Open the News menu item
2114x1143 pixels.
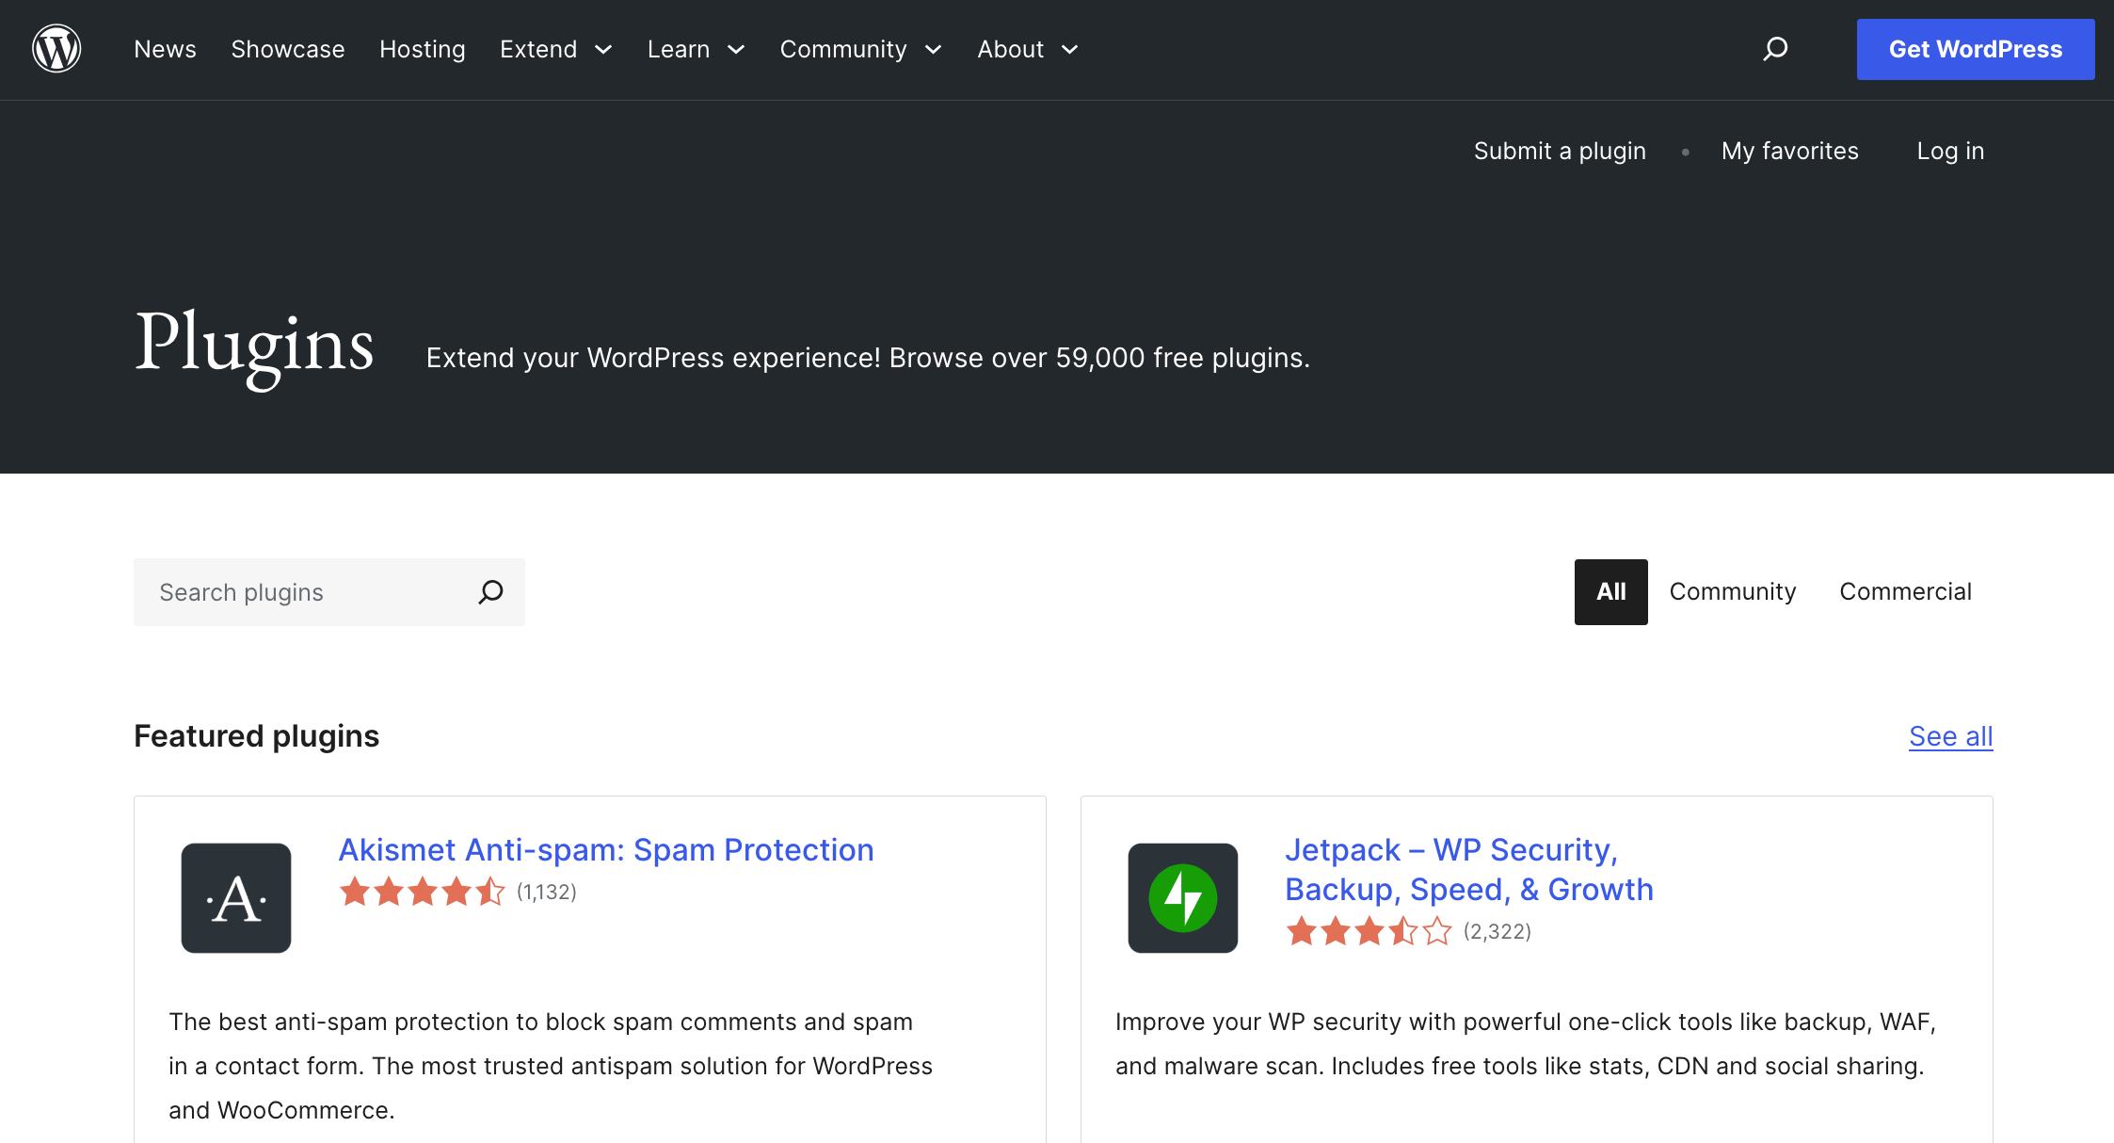click(166, 49)
